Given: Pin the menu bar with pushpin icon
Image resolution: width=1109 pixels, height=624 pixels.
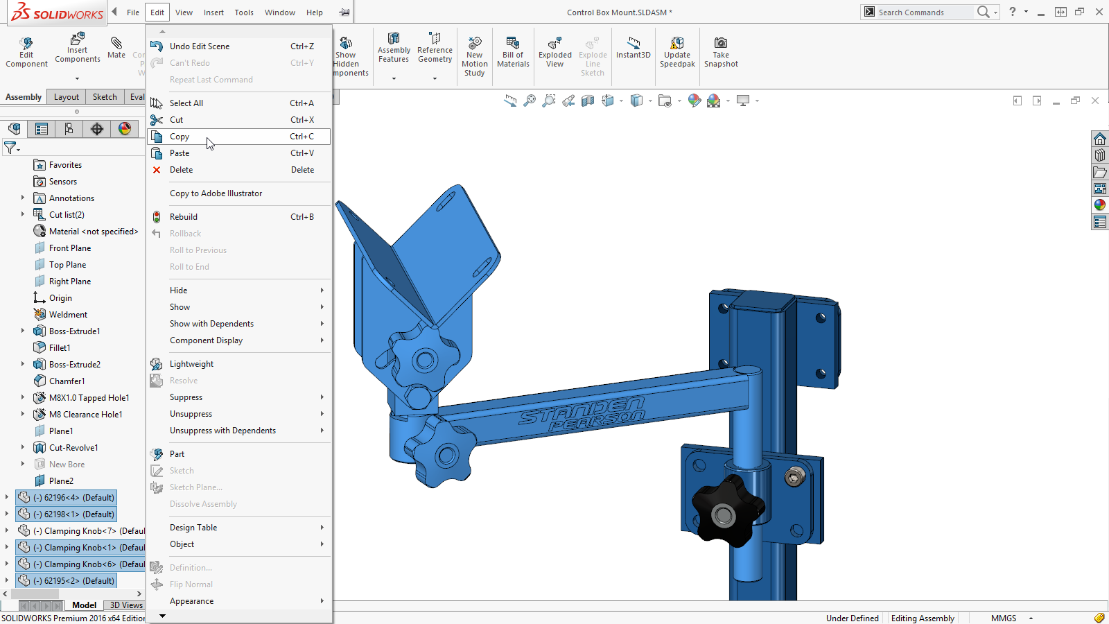Looking at the screenshot, I should [x=344, y=12].
